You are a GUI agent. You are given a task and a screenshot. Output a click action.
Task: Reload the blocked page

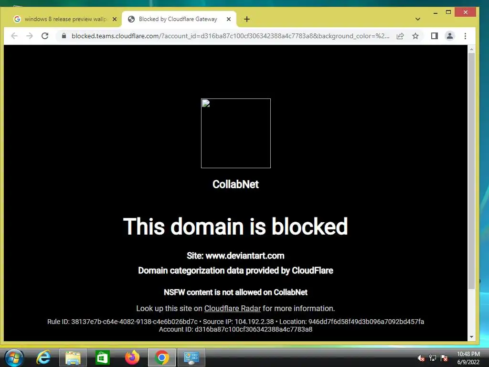[x=45, y=36]
